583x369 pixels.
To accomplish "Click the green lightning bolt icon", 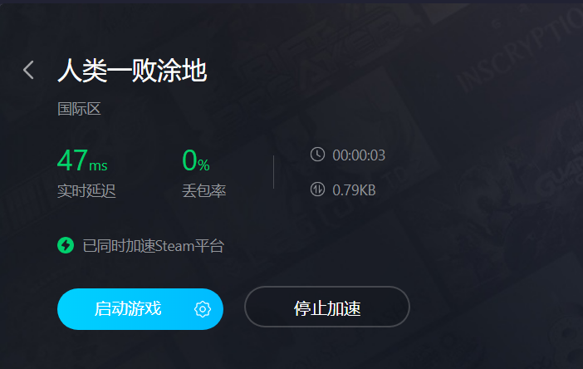I will click(66, 245).
